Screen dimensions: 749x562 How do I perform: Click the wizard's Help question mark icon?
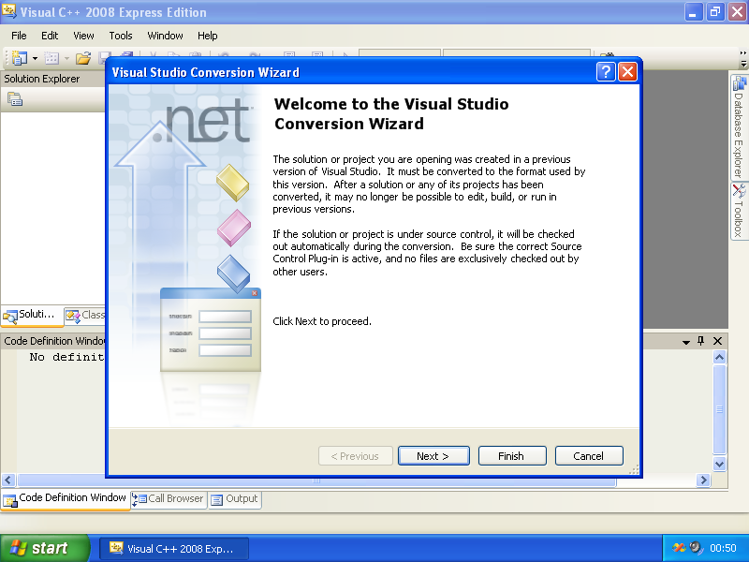[606, 72]
